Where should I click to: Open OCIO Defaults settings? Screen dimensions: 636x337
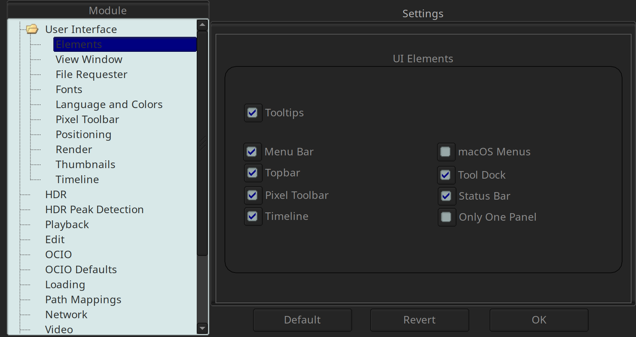tap(81, 269)
